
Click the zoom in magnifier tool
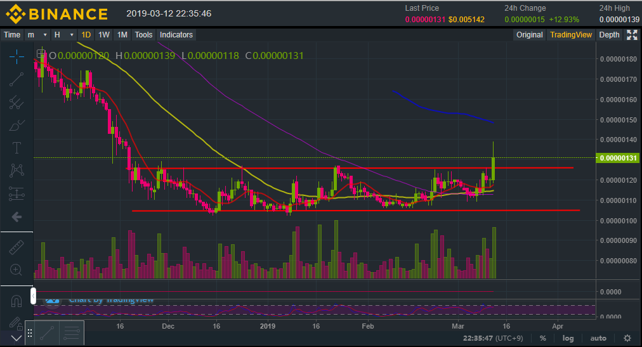(16, 270)
